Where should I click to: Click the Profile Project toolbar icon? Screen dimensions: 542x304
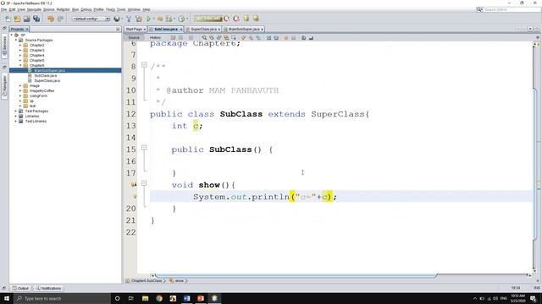180,19
